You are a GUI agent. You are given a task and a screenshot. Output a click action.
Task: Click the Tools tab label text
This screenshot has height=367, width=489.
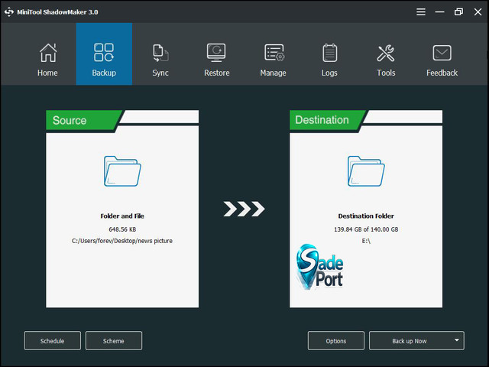click(x=386, y=73)
